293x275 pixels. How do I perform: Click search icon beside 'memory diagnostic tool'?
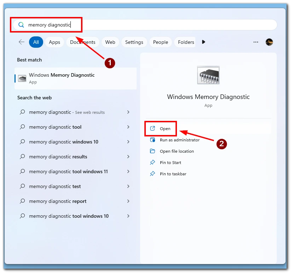[x=22, y=127]
